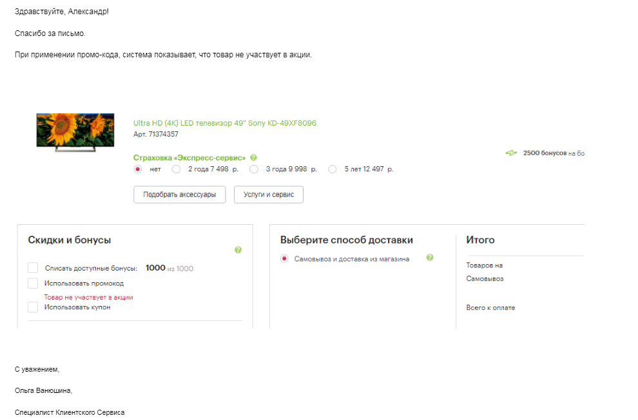
Task: Choose the 2 года 7 498 р. insurance
Action: coord(176,169)
